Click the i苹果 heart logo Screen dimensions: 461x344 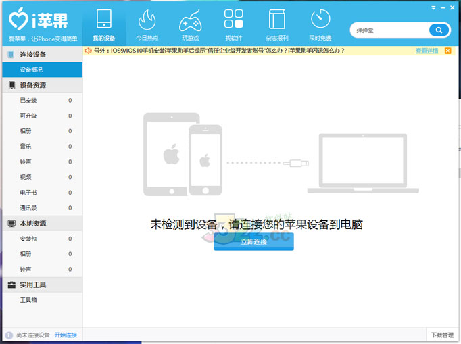pyautogui.click(x=18, y=19)
